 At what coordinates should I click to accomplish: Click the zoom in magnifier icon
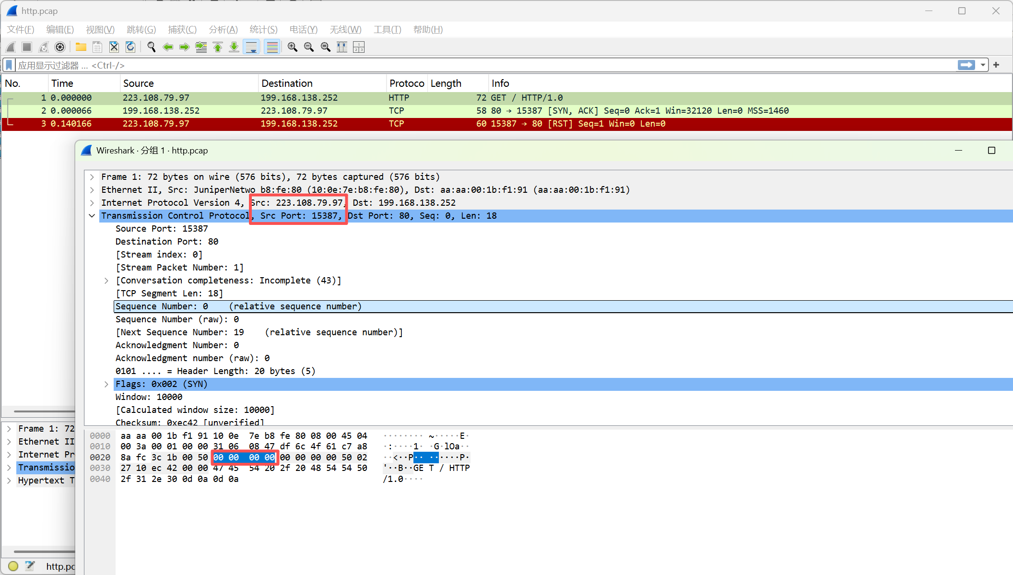pos(292,47)
